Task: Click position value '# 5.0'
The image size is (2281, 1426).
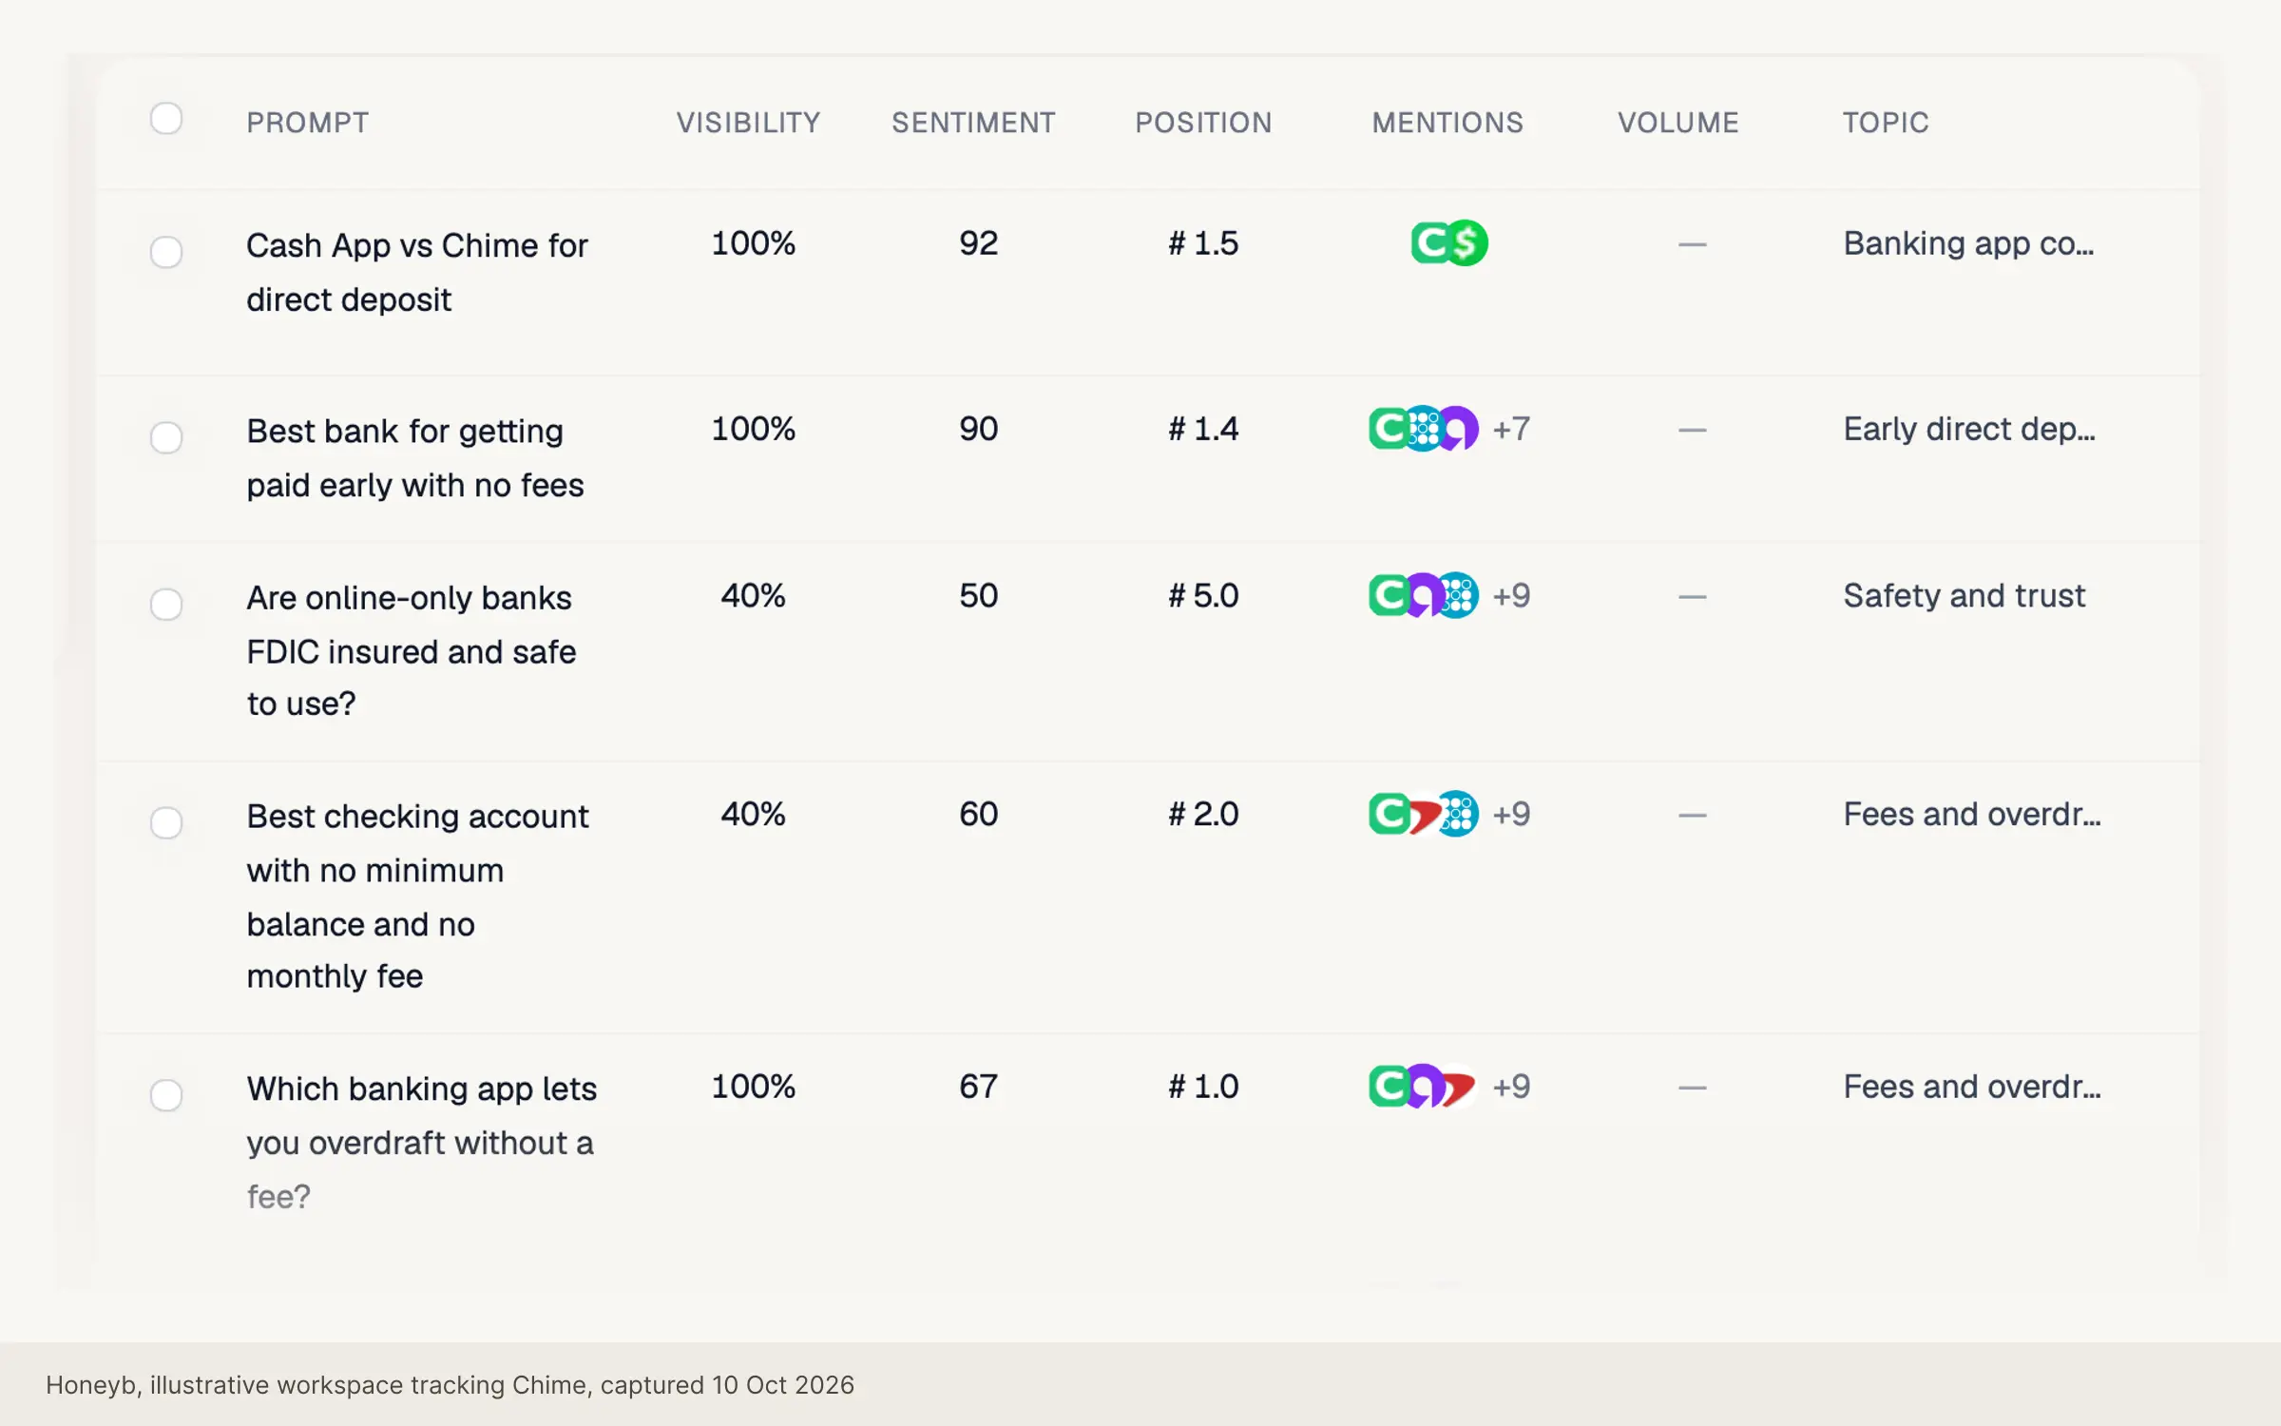Action: 1203,596
